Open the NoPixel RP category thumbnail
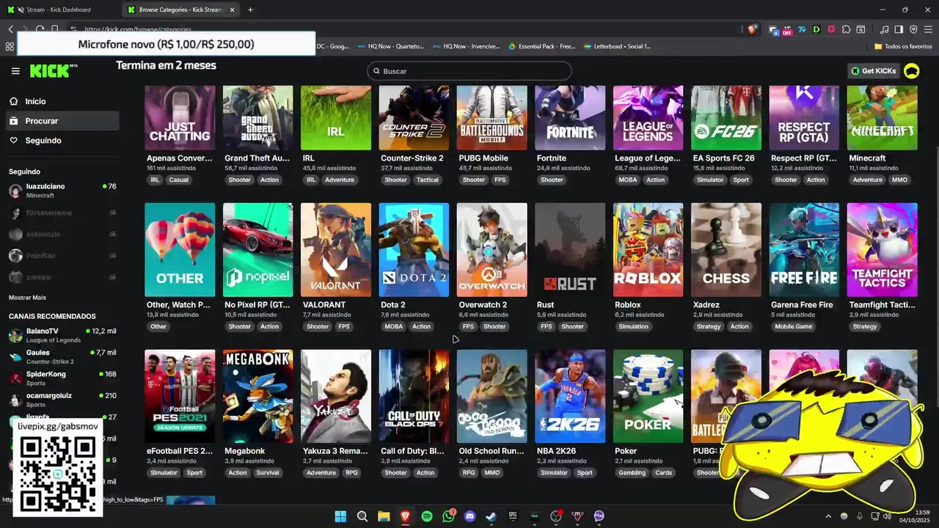The height and width of the screenshot is (528, 939). point(257,250)
